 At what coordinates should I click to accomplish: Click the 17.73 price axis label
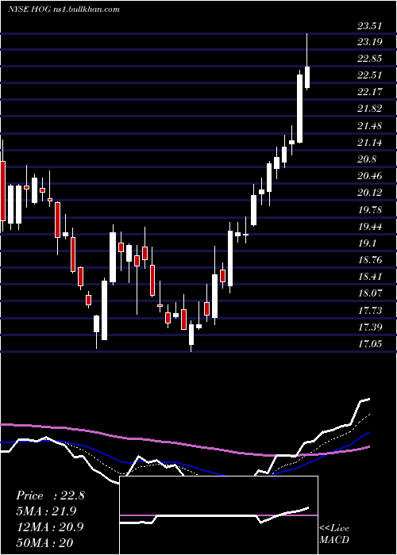(x=370, y=311)
